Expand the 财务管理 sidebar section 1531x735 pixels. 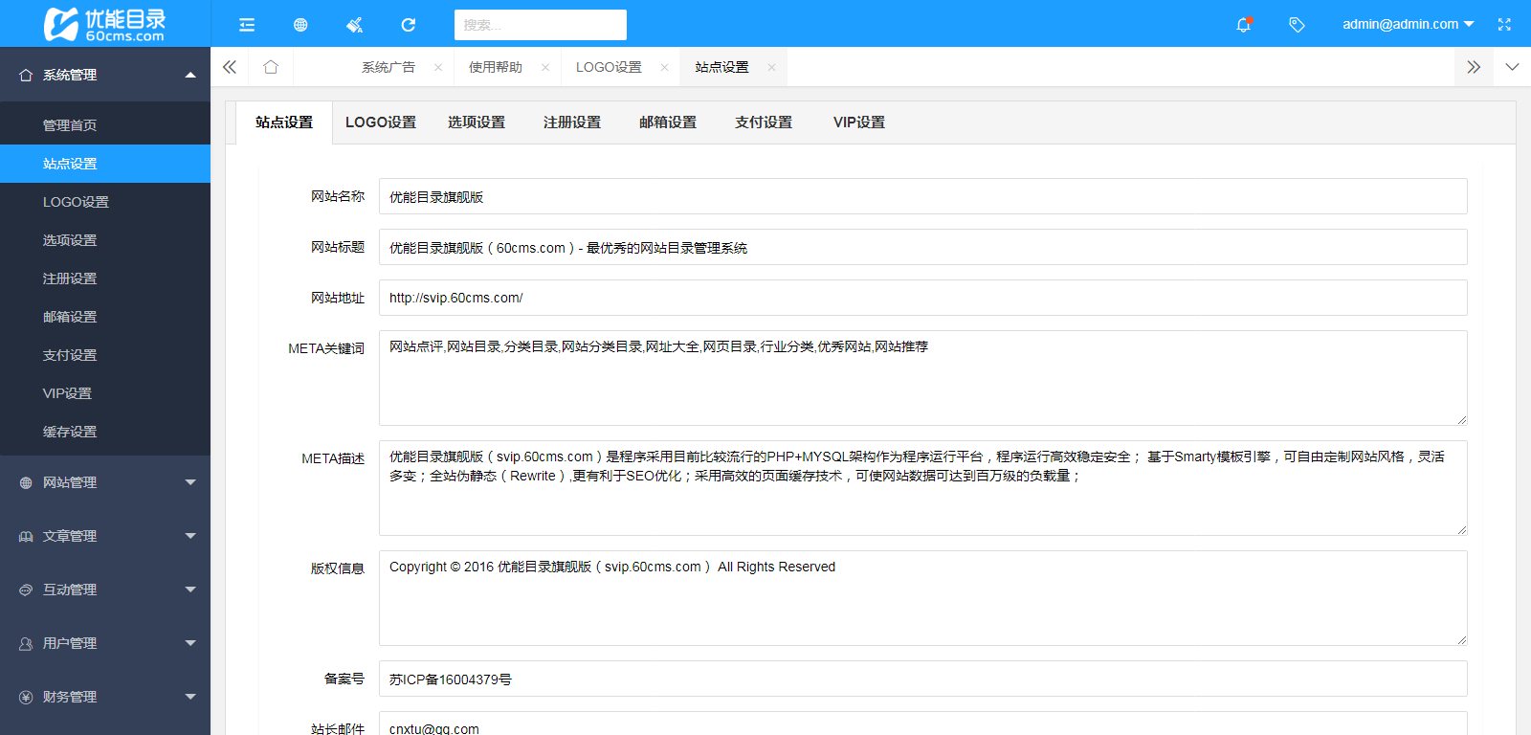click(105, 697)
